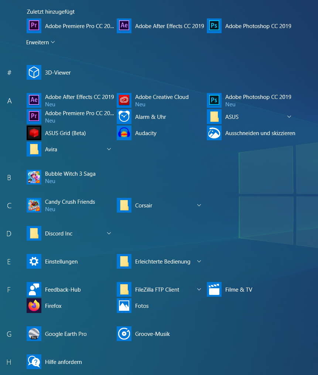Open the Audacity headphones icon

tap(124, 133)
